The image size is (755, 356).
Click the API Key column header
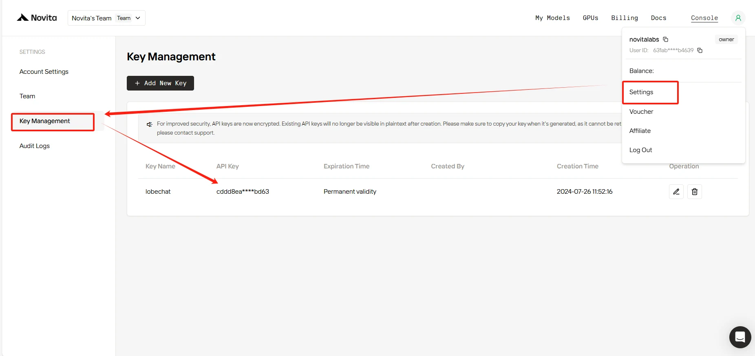tap(227, 166)
